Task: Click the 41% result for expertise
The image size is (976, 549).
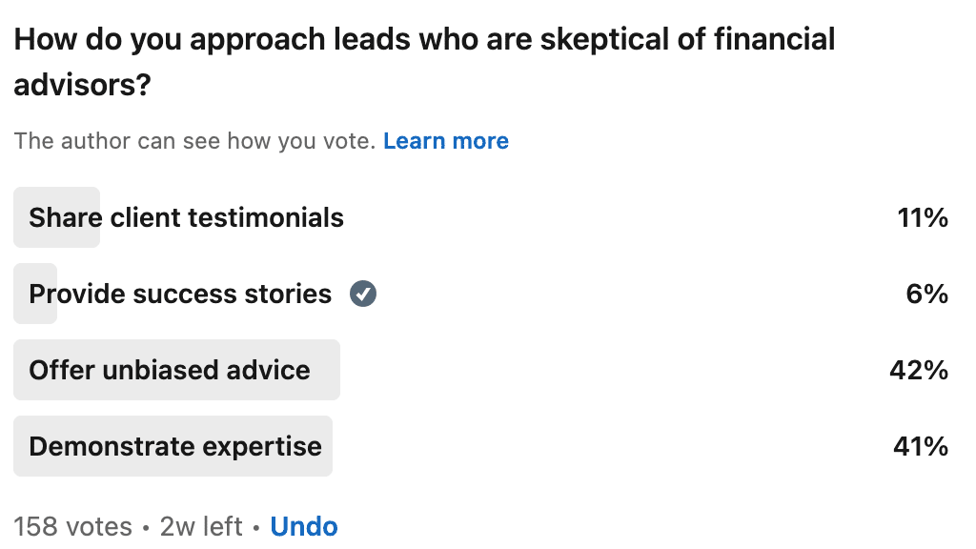Action: pyautogui.click(x=921, y=447)
